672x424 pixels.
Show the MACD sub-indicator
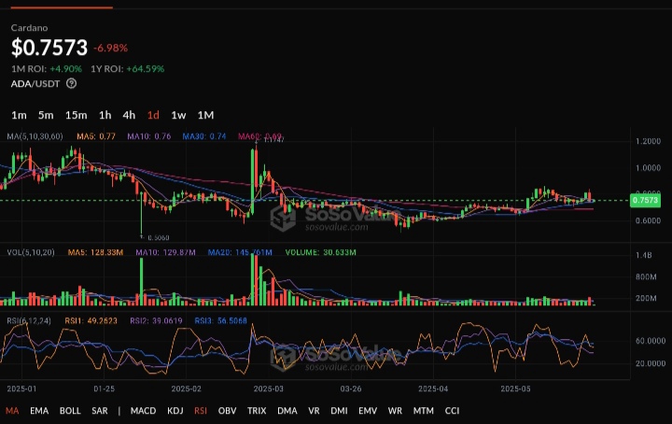click(x=143, y=411)
